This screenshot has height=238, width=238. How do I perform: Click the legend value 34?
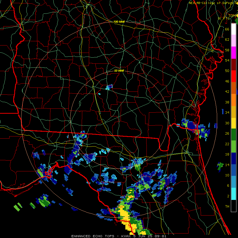[x=227, y=113]
